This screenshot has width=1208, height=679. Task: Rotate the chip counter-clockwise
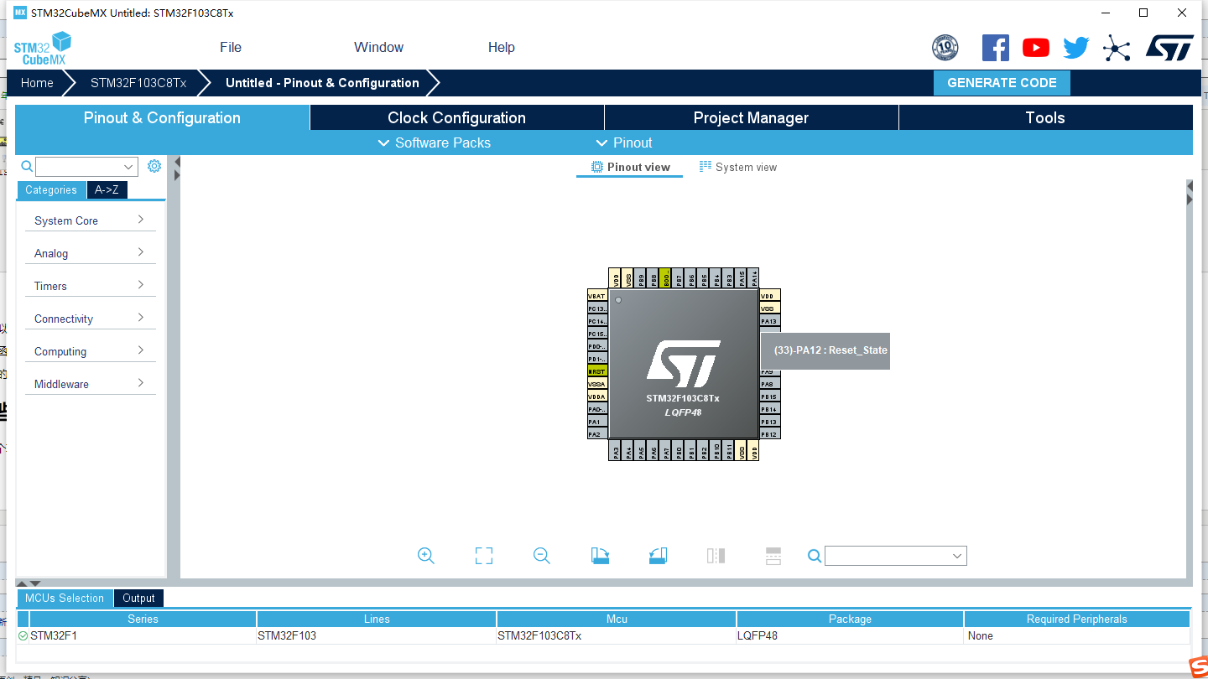click(x=658, y=556)
